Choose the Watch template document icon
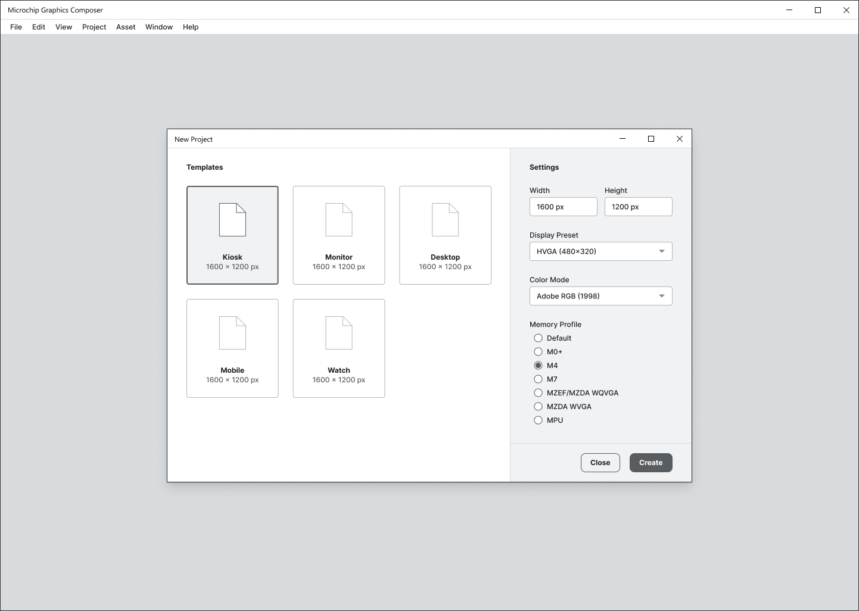Image resolution: width=859 pixels, height=611 pixels. tap(338, 333)
